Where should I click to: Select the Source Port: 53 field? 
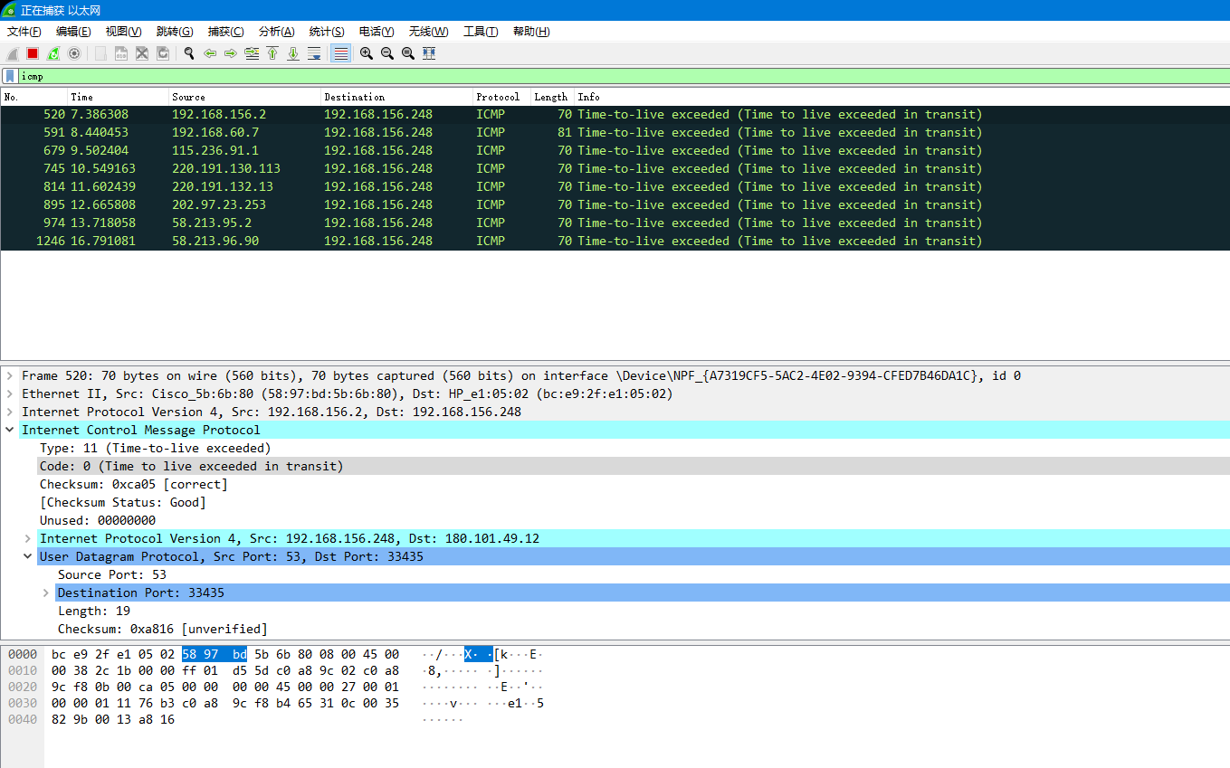pos(111,574)
